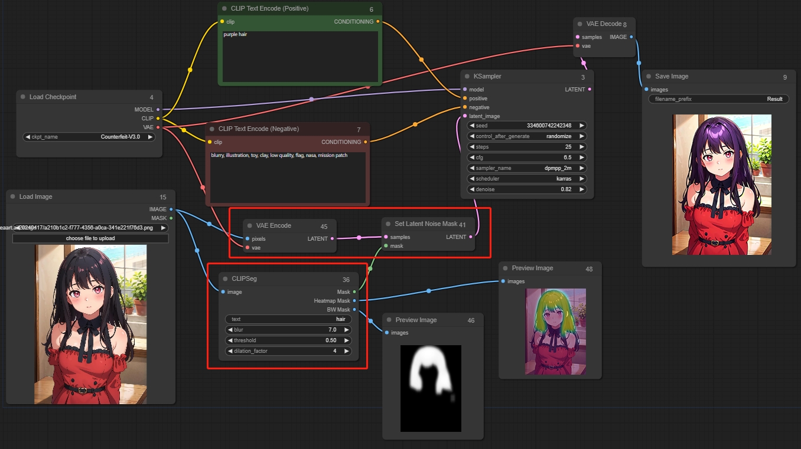
Task: Increase the KSampler steps value with right arrow
Action: tap(582, 147)
